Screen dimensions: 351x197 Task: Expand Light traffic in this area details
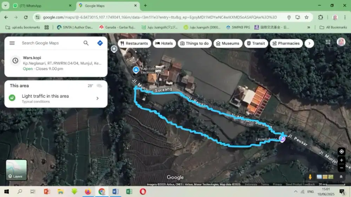coord(97,98)
